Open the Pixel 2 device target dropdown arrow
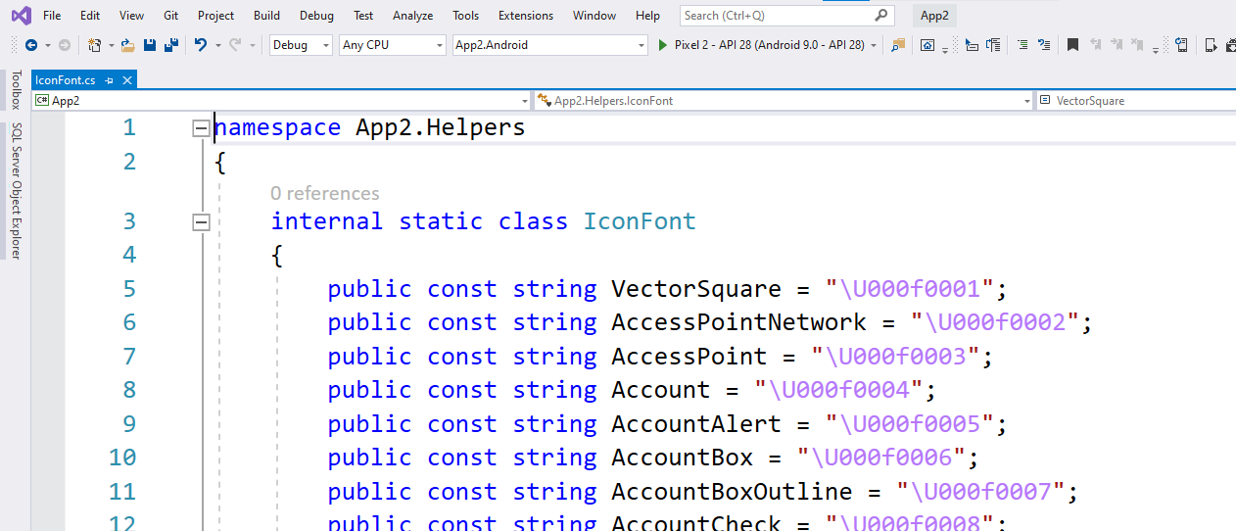 874,45
